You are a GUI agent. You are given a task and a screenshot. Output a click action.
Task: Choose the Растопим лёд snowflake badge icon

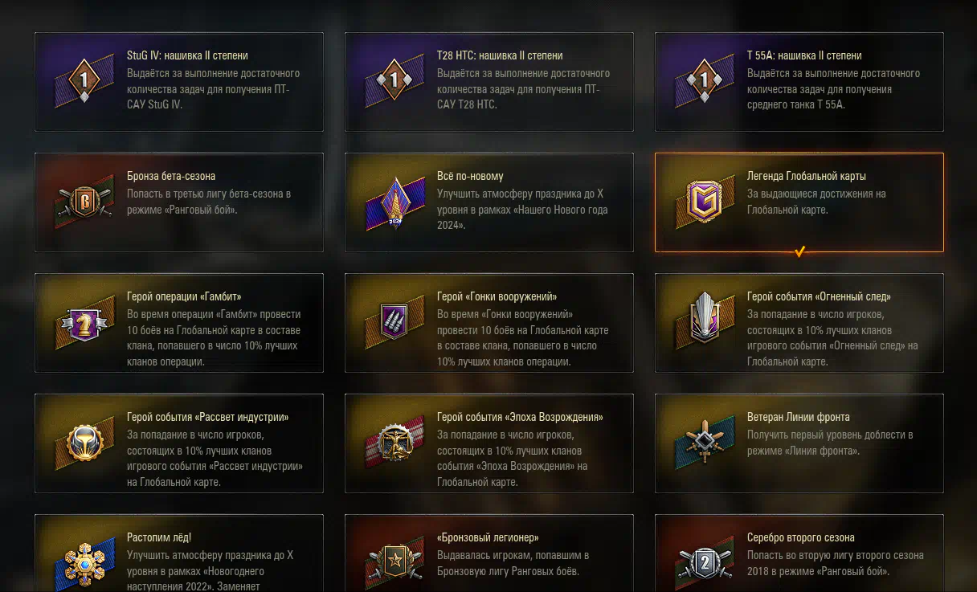(84, 563)
